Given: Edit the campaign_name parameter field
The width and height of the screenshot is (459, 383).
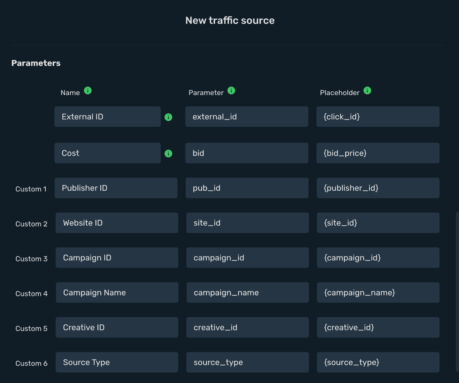Looking at the screenshot, I should (248, 292).
